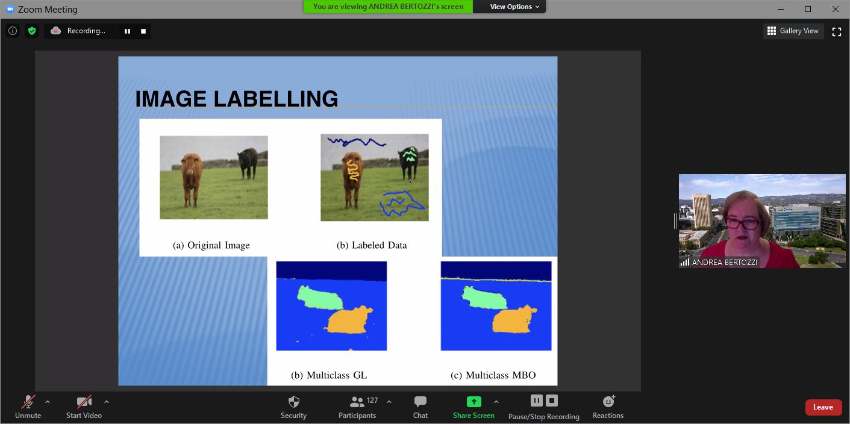Expand audio options arrow next to Unmute
850x424 pixels.
(x=48, y=402)
